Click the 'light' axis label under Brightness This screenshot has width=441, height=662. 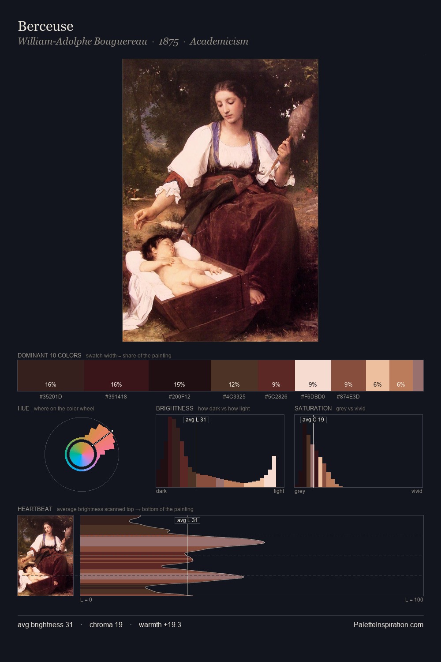click(279, 491)
